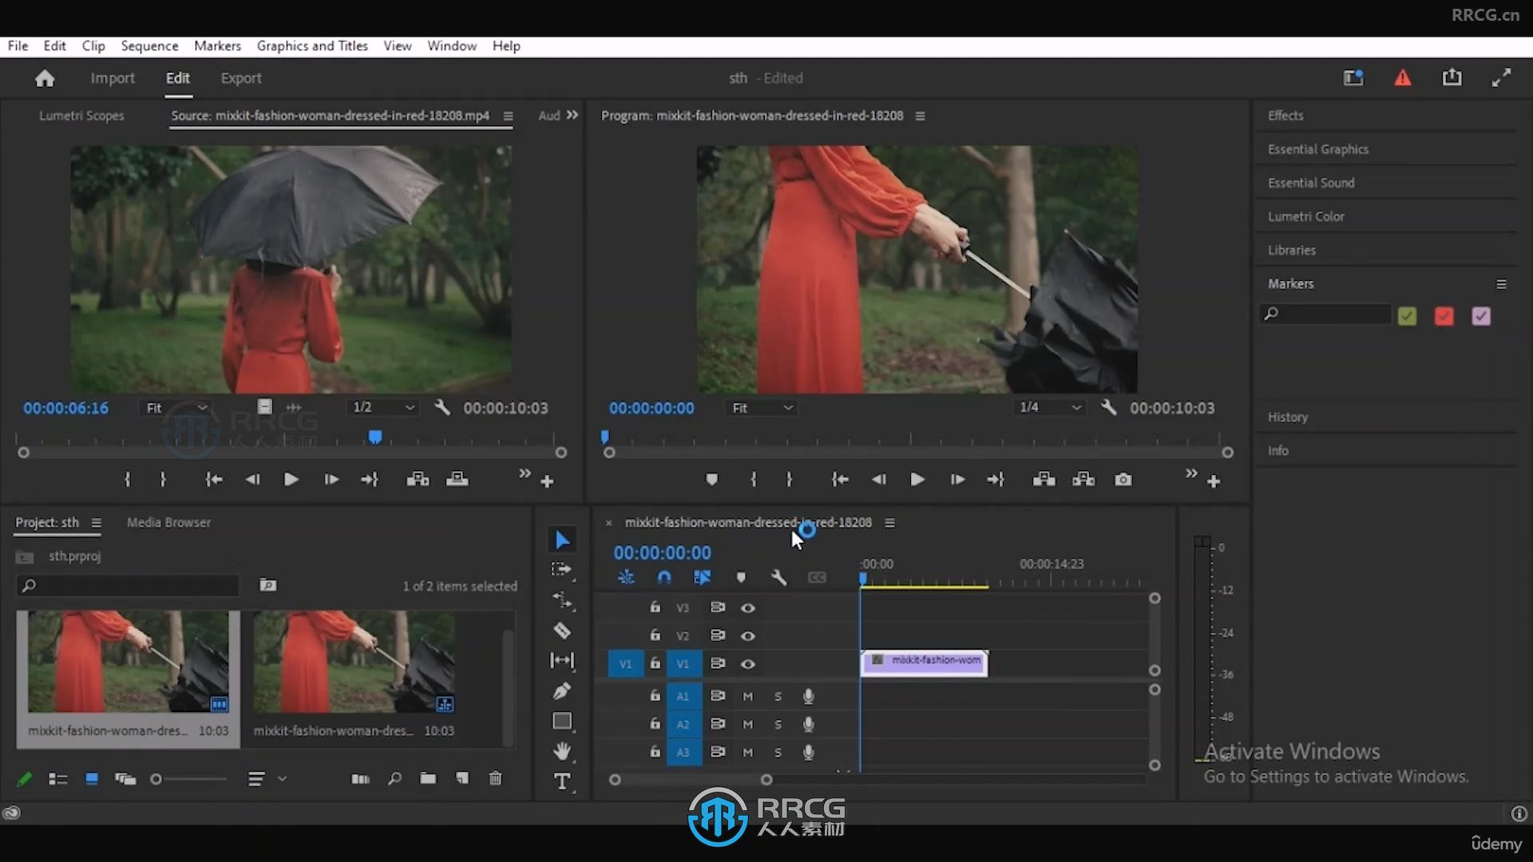The height and width of the screenshot is (862, 1533).
Task: Toggle the Lumetri Color panel
Action: [x=1305, y=215]
